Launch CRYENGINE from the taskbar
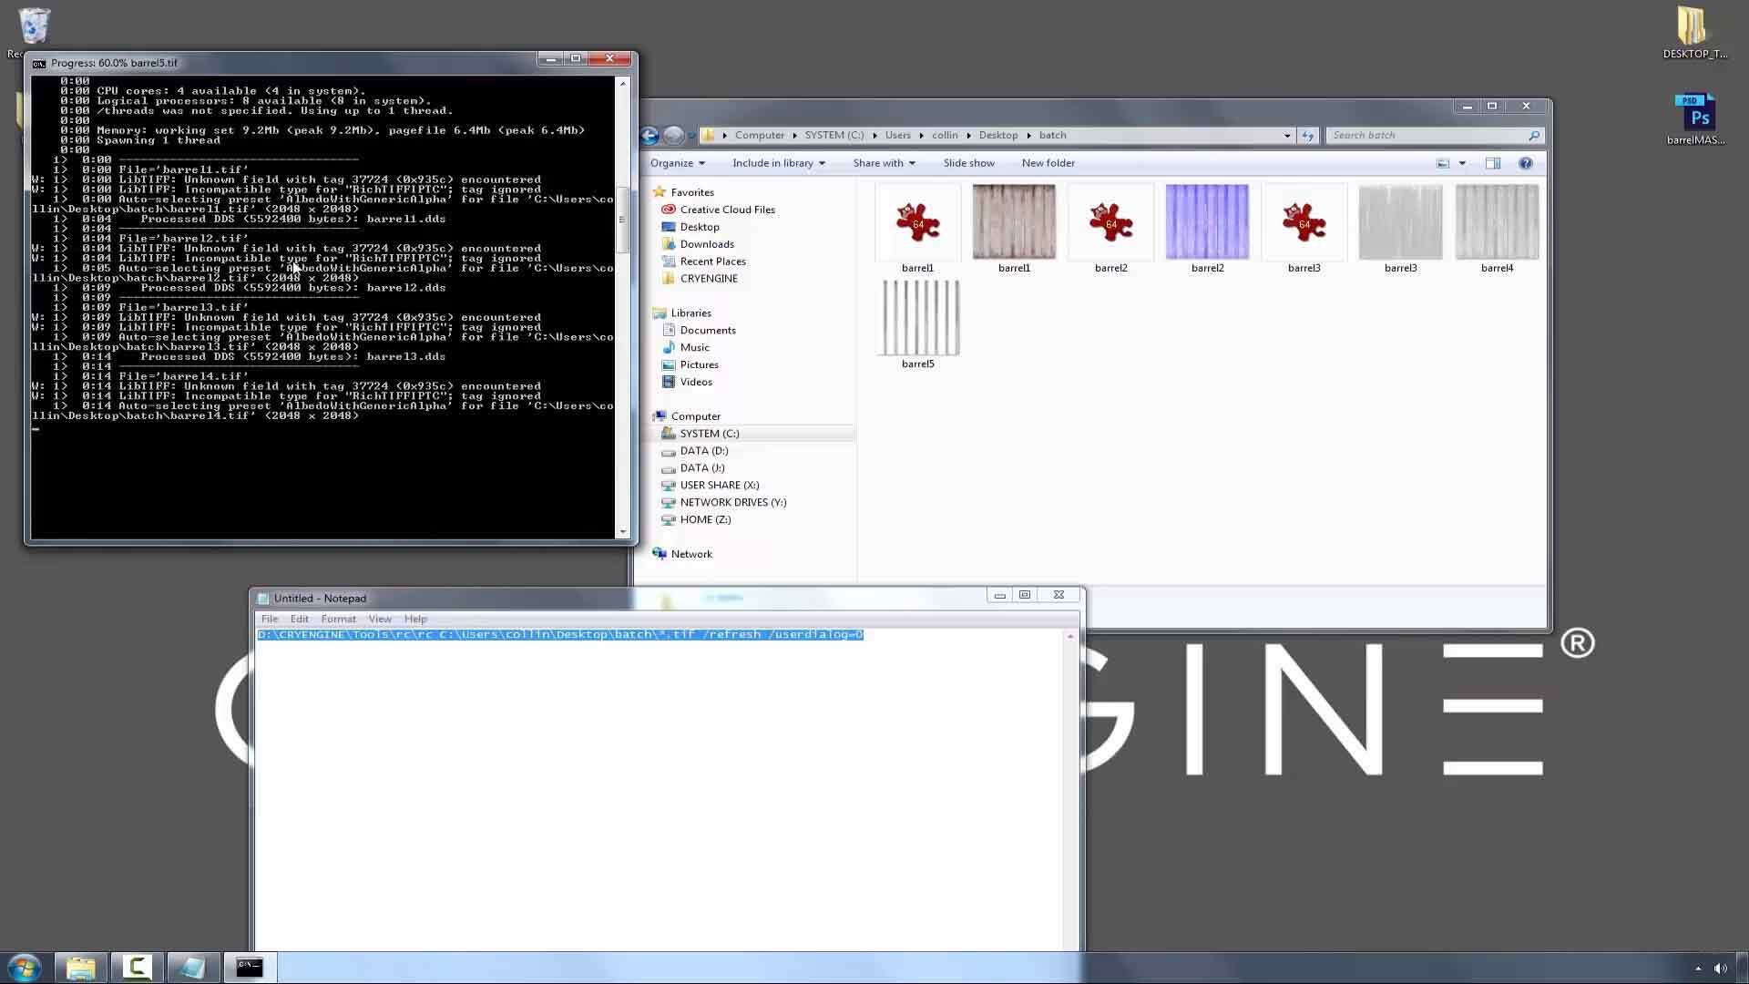The height and width of the screenshot is (984, 1749). click(x=136, y=968)
